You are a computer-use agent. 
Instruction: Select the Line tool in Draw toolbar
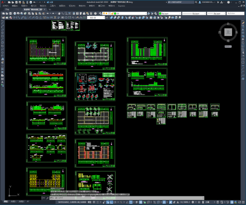pyautogui.click(x=2, y=23)
